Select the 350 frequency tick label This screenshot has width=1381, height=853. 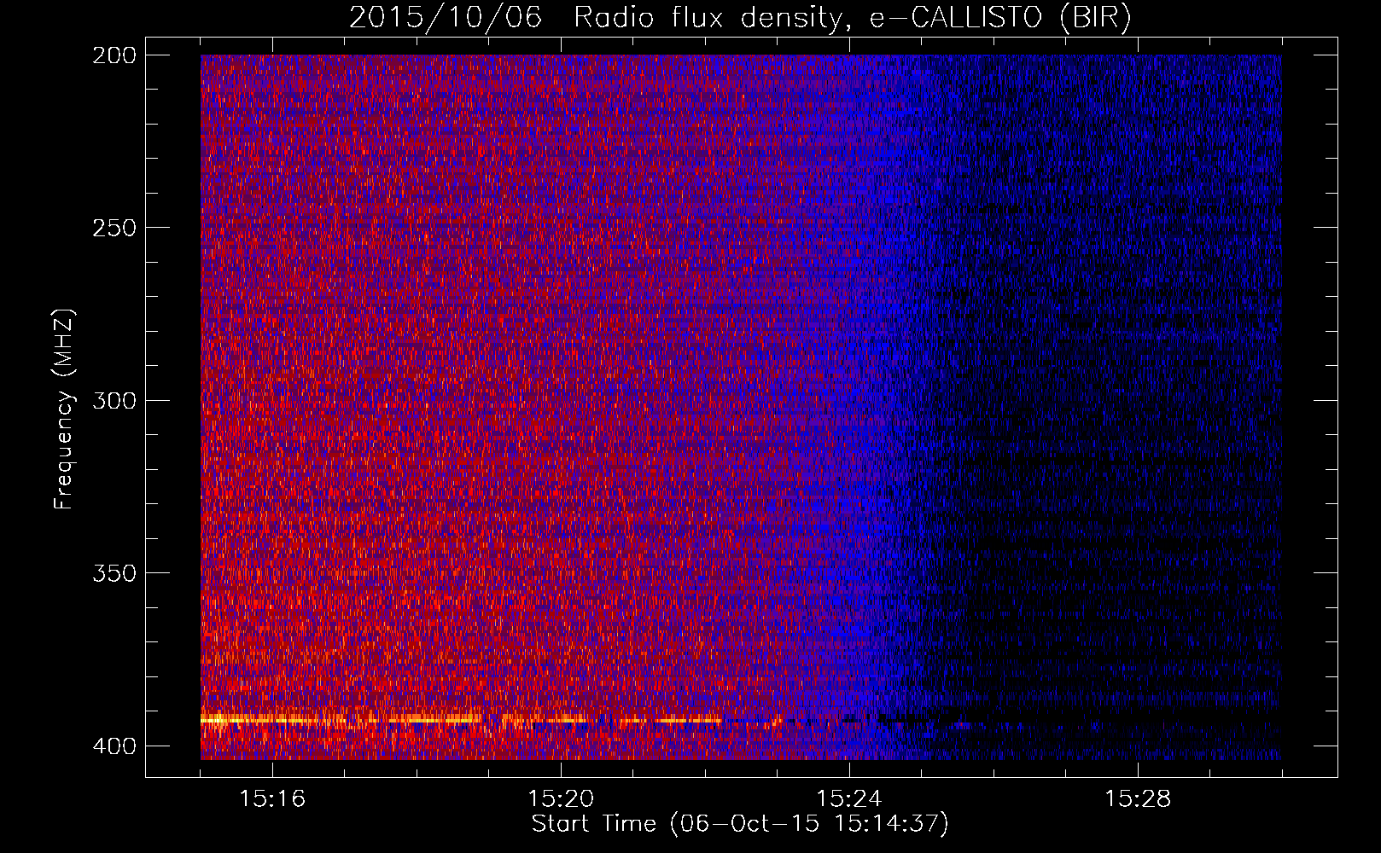pyautogui.click(x=114, y=573)
